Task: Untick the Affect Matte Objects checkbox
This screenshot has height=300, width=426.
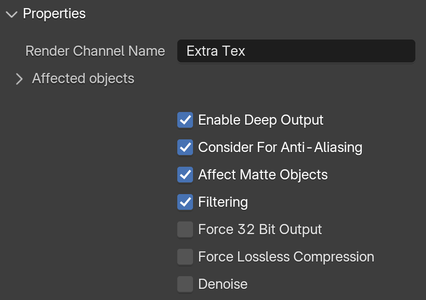Action: click(x=185, y=174)
